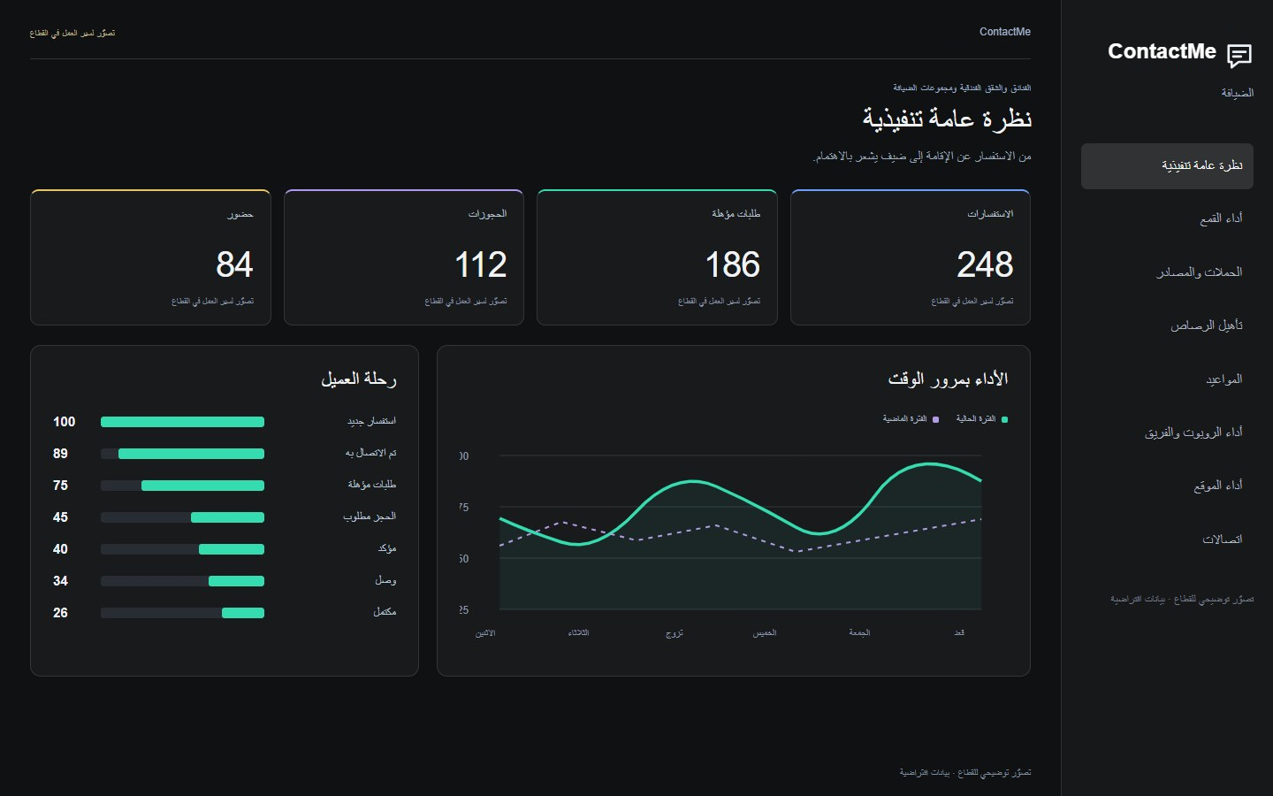1273x796 pixels.
Task: Click the footer note below the chart panel
Action: (x=965, y=773)
